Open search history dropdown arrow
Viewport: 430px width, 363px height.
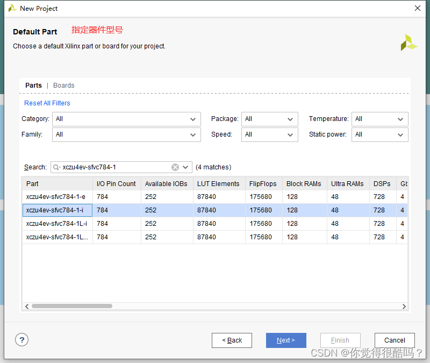(x=185, y=167)
